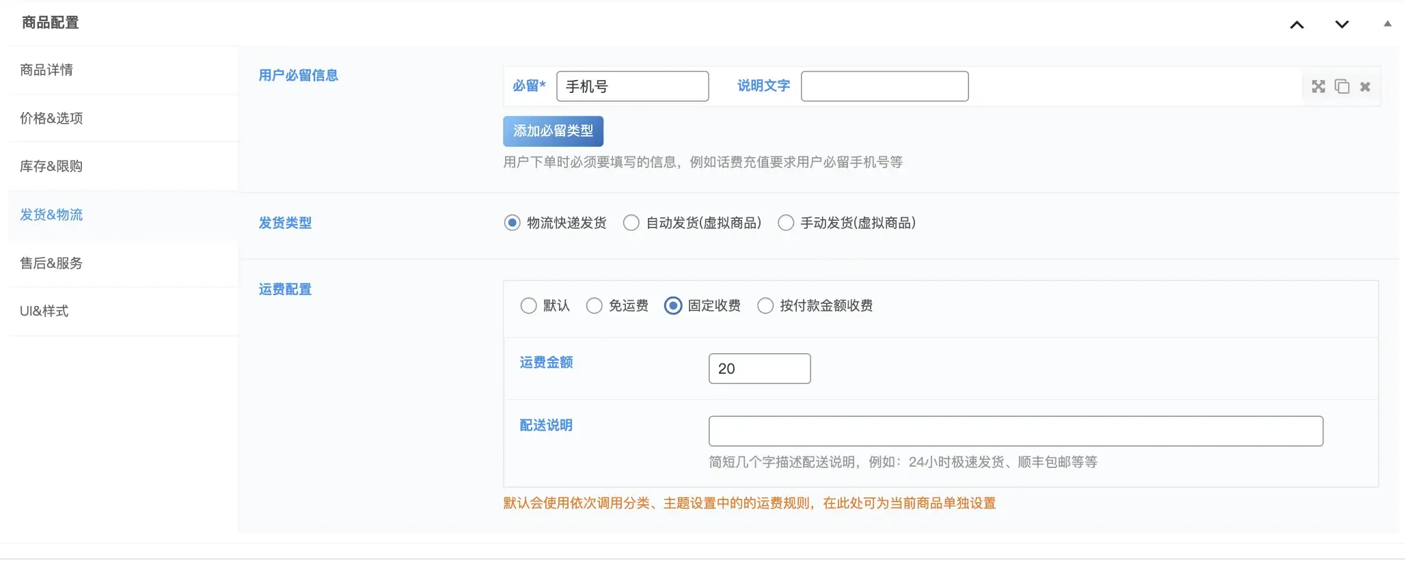The width and height of the screenshot is (1405, 563).
Task: Open the 售后&服务 tab
Action: click(51, 263)
